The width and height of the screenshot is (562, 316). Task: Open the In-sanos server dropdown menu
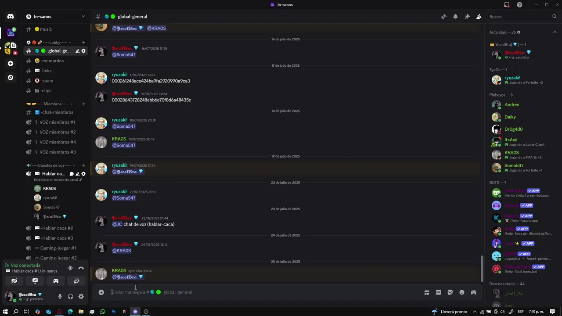coord(56,17)
